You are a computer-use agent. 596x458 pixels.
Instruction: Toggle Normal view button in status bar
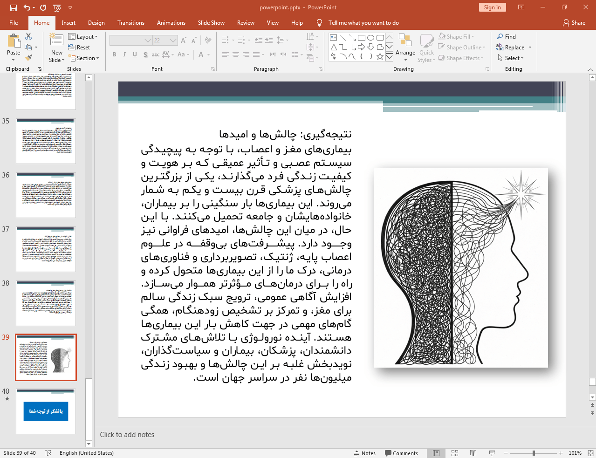pyautogui.click(x=436, y=453)
